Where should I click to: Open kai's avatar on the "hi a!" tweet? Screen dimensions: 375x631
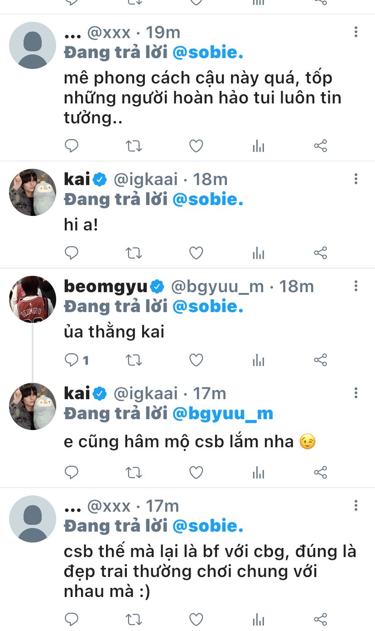pyautogui.click(x=33, y=192)
